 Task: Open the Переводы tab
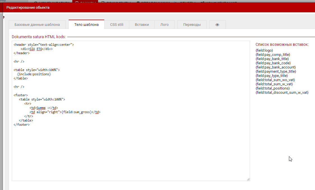[x=192, y=25]
